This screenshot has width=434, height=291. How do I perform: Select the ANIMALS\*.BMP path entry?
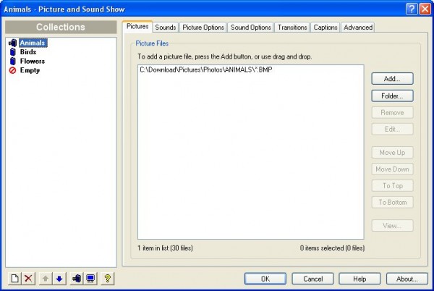[205, 69]
